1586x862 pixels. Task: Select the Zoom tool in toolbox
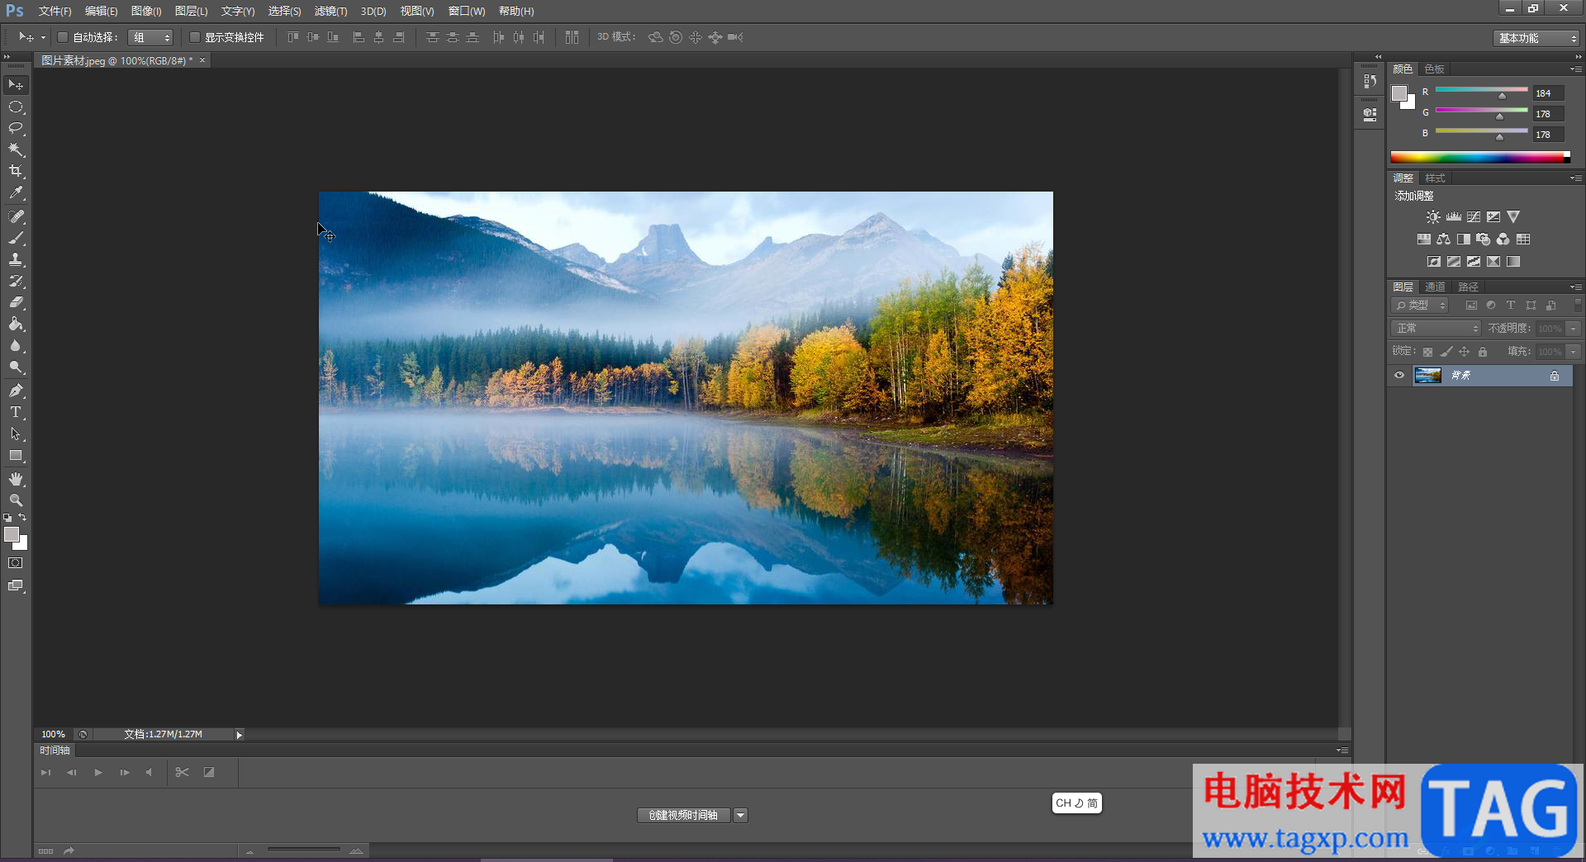(x=16, y=500)
